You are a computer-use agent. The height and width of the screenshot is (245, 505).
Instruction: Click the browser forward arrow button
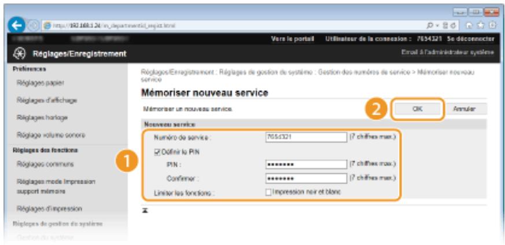[x=34, y=26]
